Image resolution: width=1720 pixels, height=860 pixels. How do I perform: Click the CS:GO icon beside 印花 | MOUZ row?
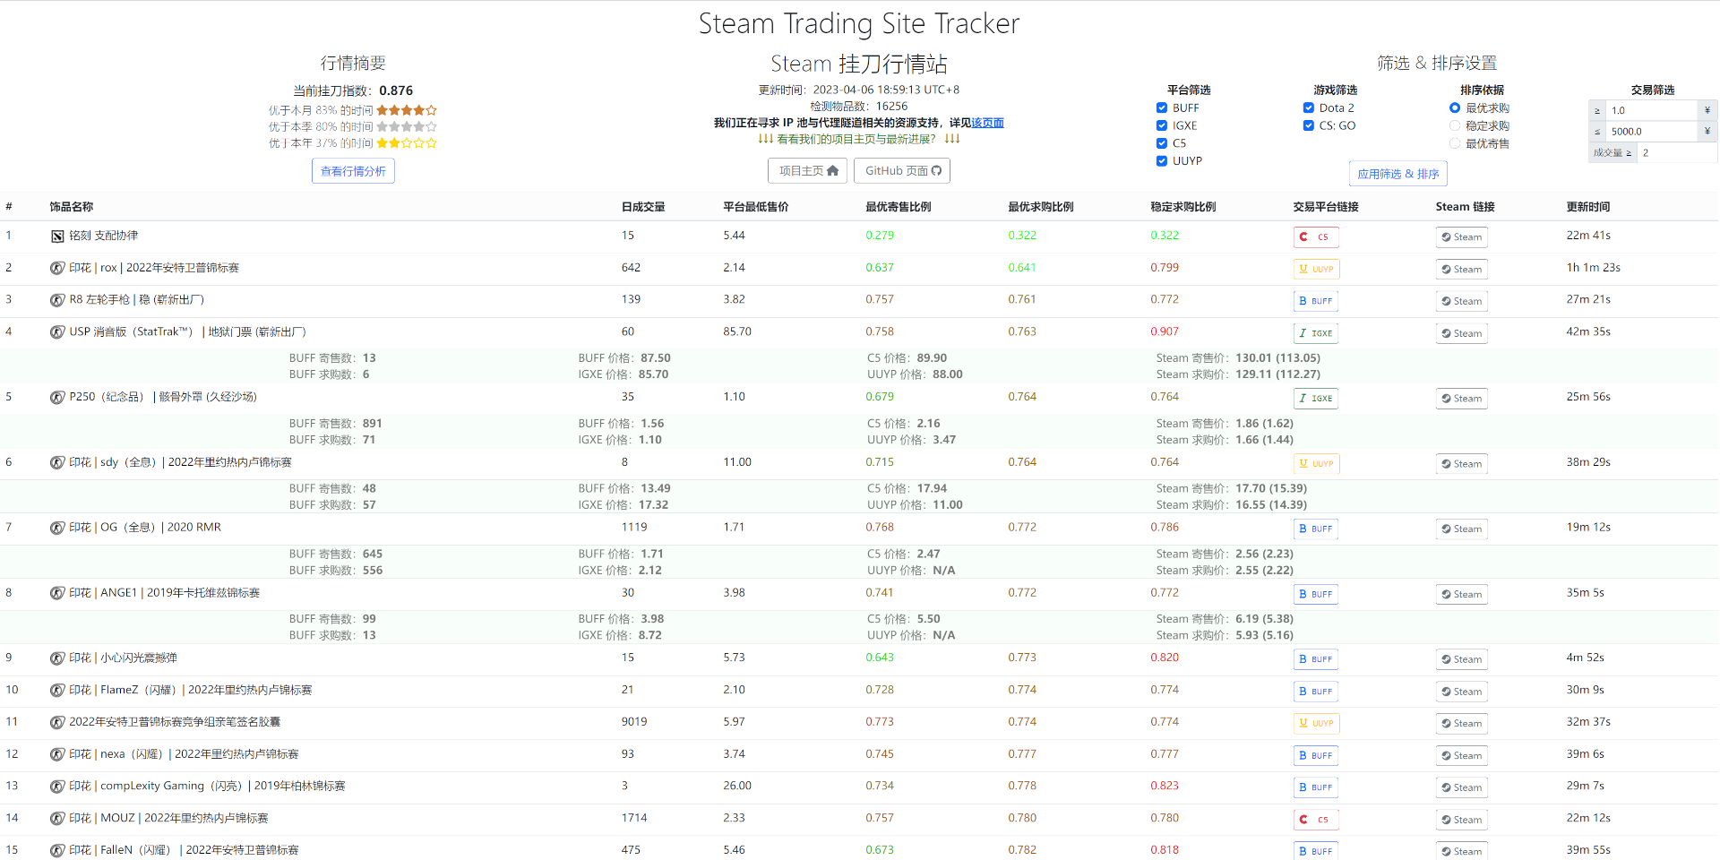pos(57,819)
